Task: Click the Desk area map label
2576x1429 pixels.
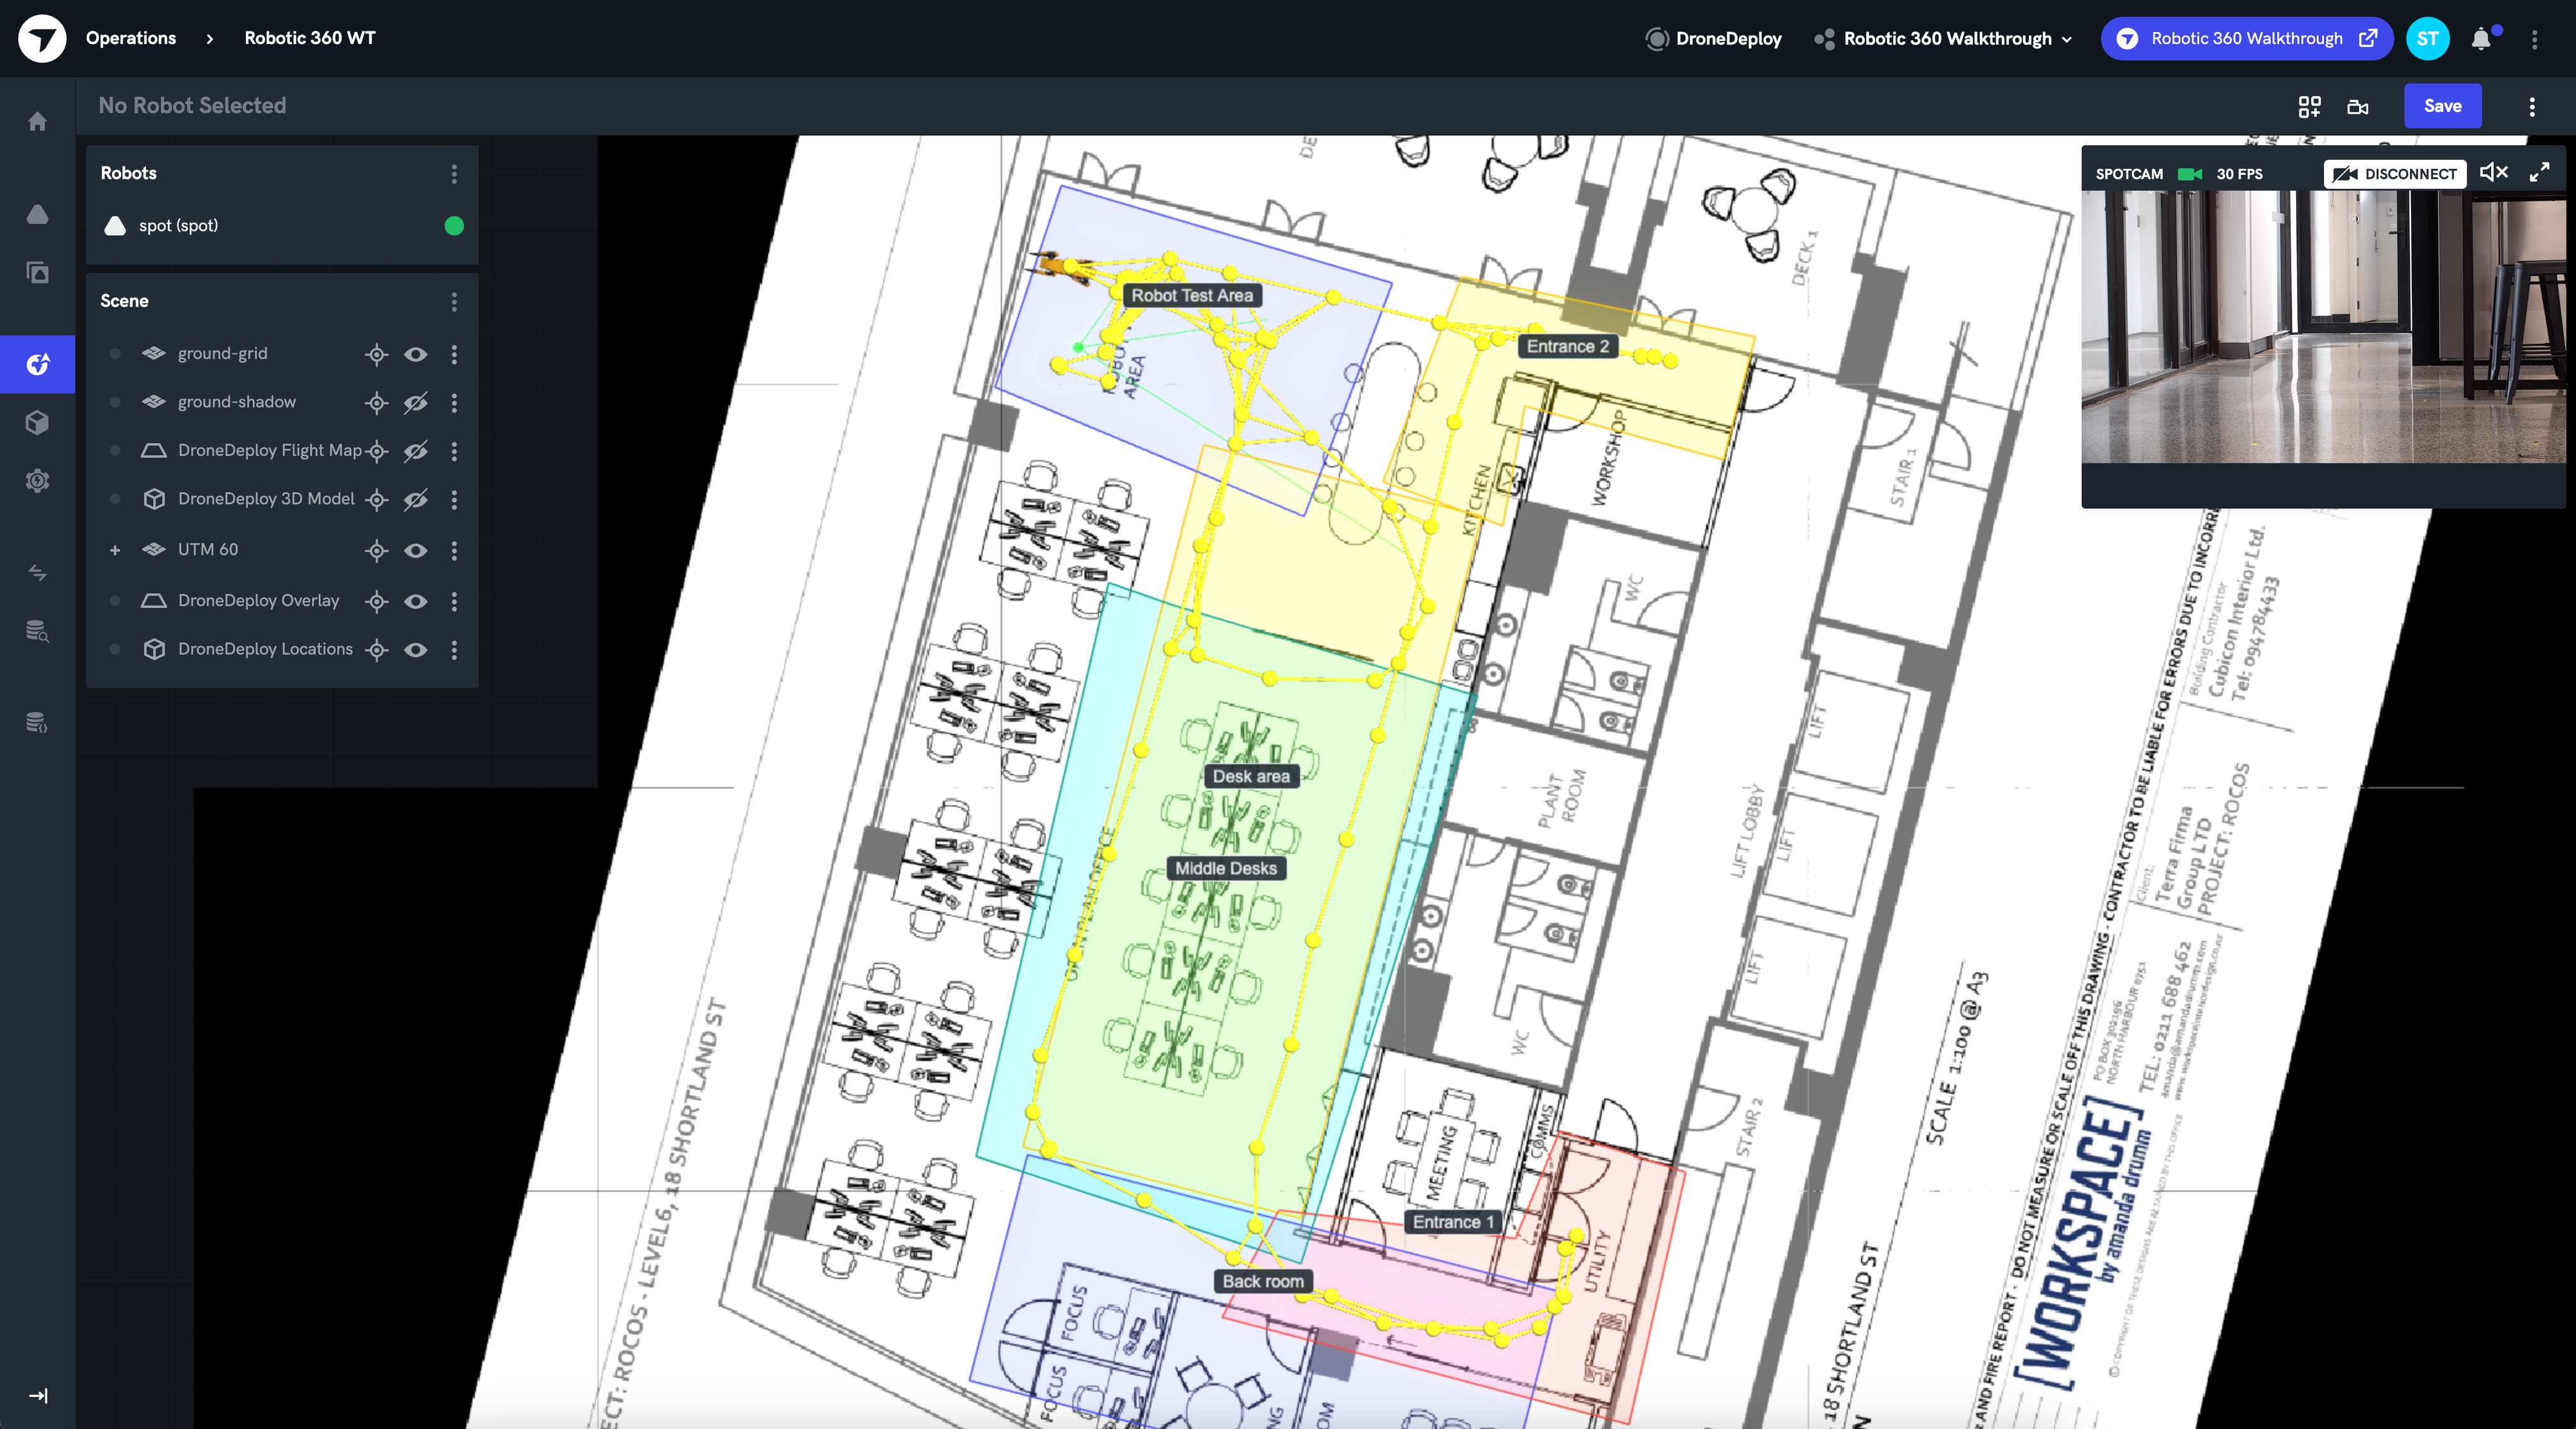Action: click(1251, 776)
